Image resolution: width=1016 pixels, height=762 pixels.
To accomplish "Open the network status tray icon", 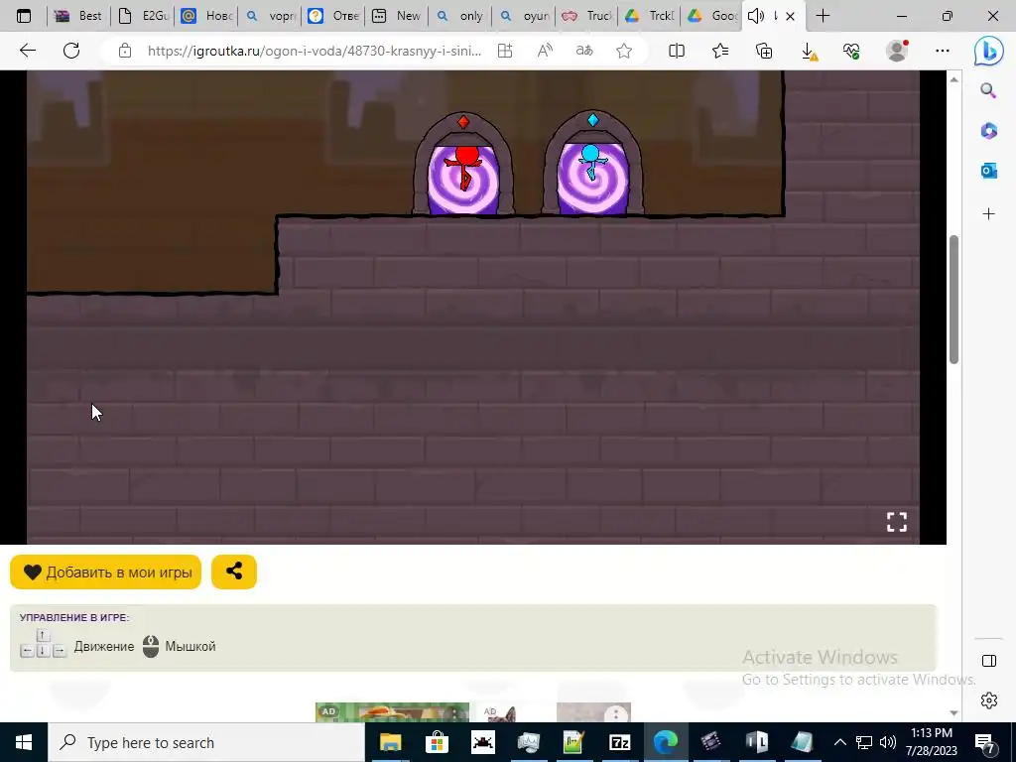I will 864,742.
